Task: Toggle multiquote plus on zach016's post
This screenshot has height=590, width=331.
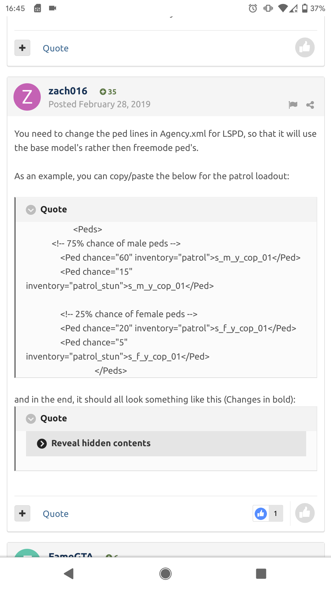Action: 22,513
